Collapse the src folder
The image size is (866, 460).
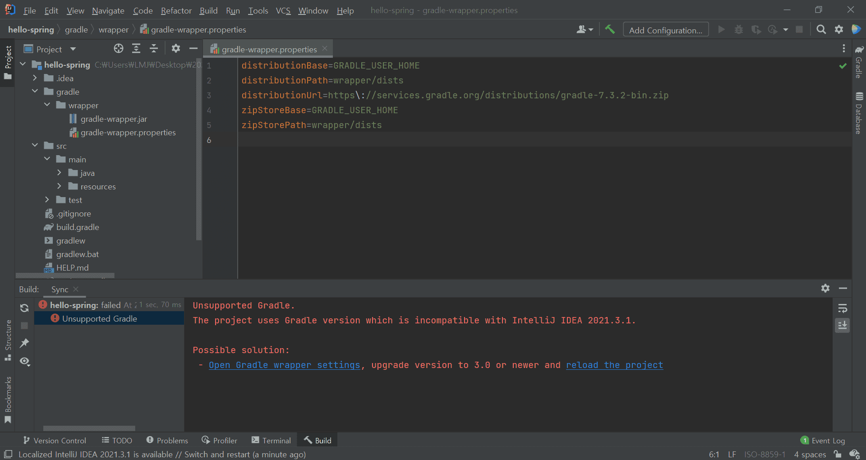[35, 145]
